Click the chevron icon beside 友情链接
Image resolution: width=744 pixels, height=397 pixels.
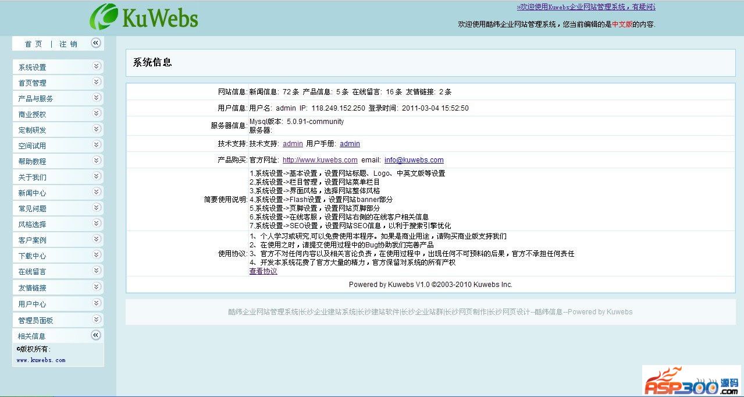[97, 287]
